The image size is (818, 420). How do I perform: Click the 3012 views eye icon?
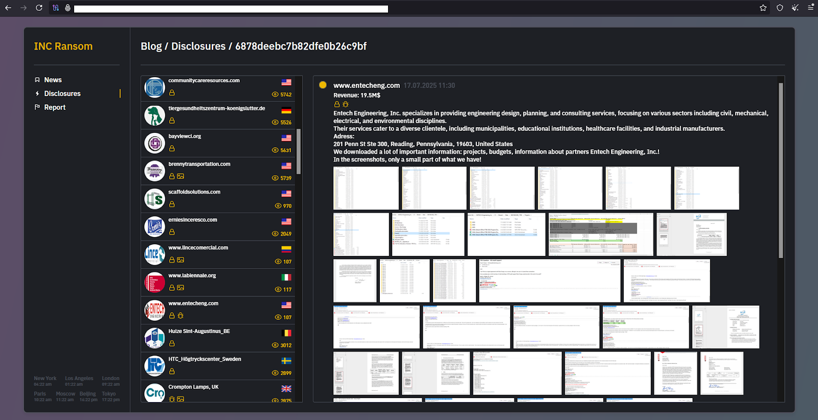click(275, 345)
